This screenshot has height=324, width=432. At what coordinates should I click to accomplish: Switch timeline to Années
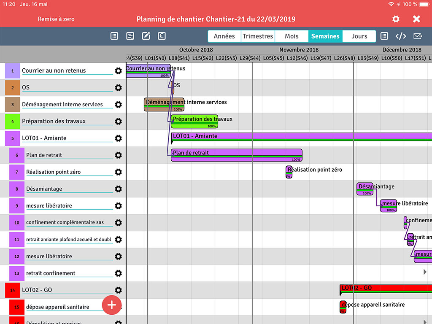coord(224,36)
